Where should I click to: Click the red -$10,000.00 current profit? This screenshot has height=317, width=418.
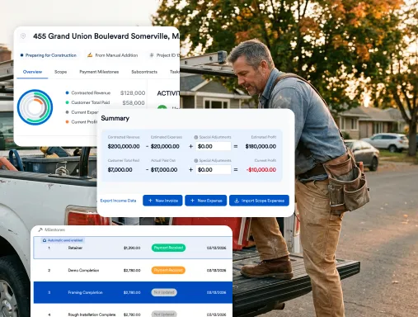click(261, 170)
